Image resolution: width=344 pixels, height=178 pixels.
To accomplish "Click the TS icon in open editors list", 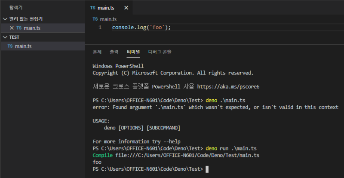I will pos(19,28).
